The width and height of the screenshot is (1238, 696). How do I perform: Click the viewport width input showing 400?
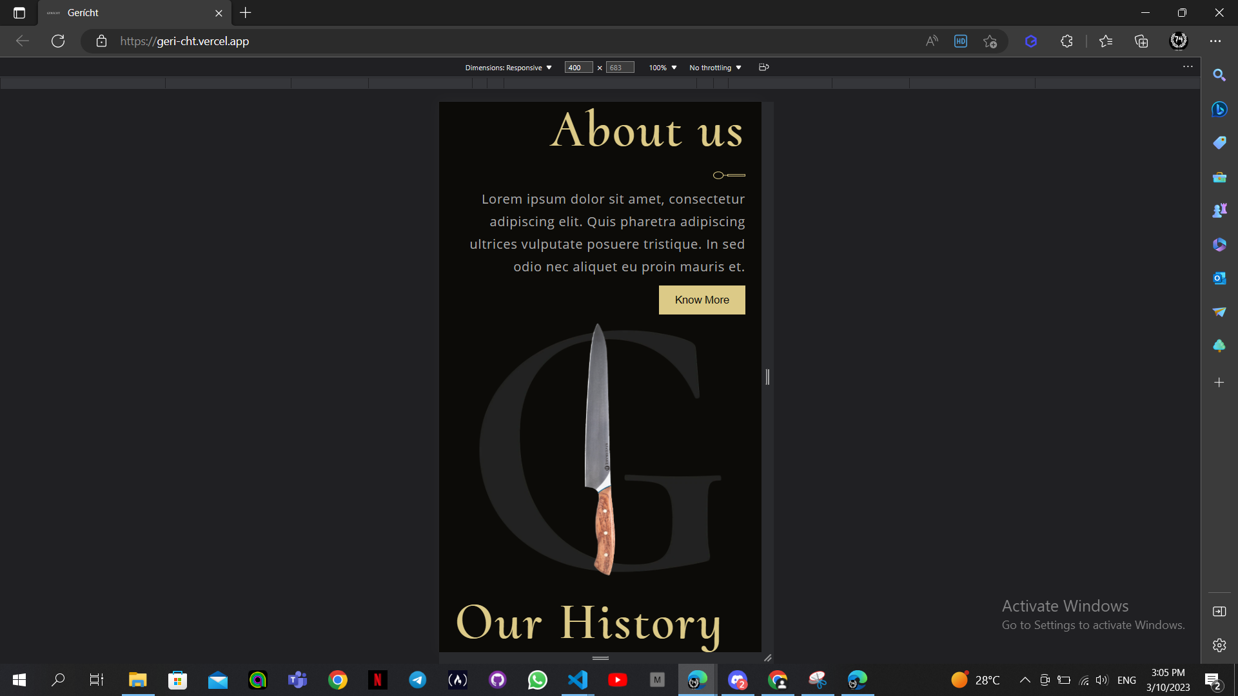point(577,67)
